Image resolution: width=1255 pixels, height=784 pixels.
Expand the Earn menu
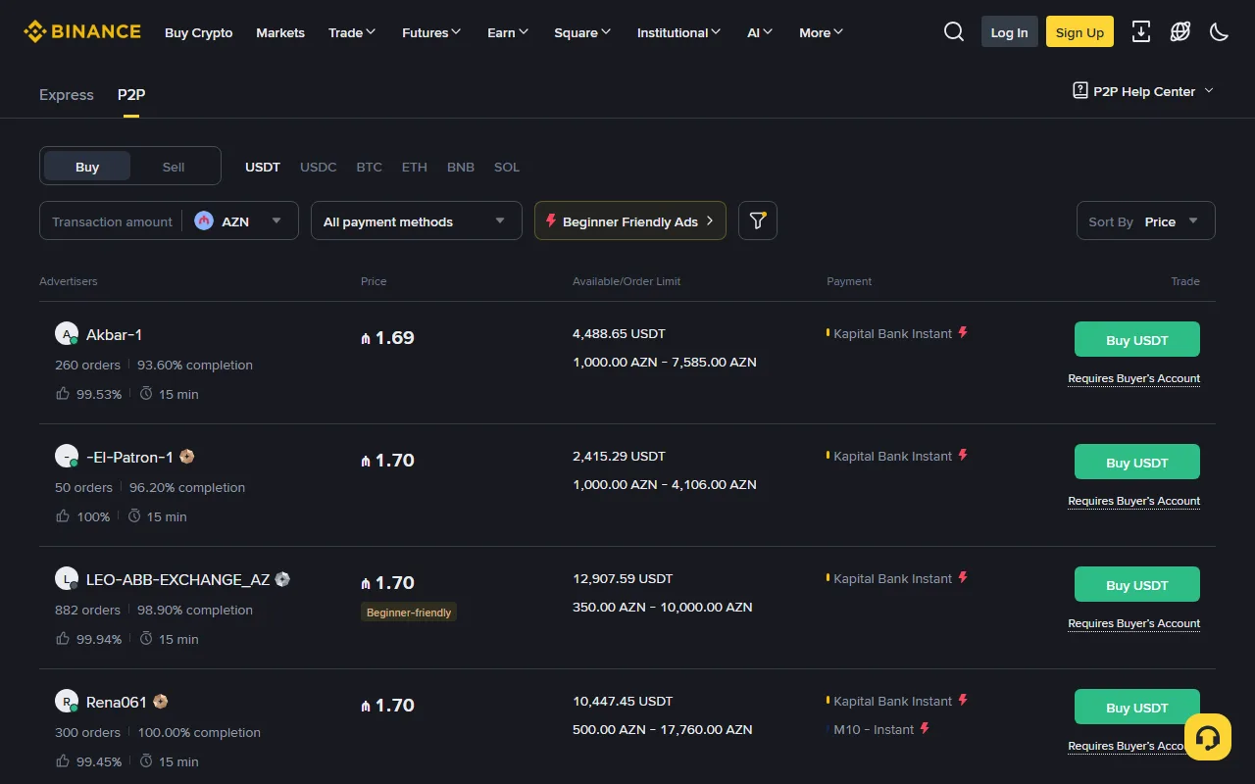(x=508, y=32)
